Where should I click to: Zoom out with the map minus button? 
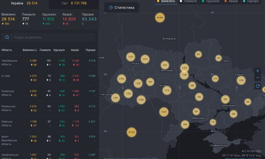pos(257,78)
